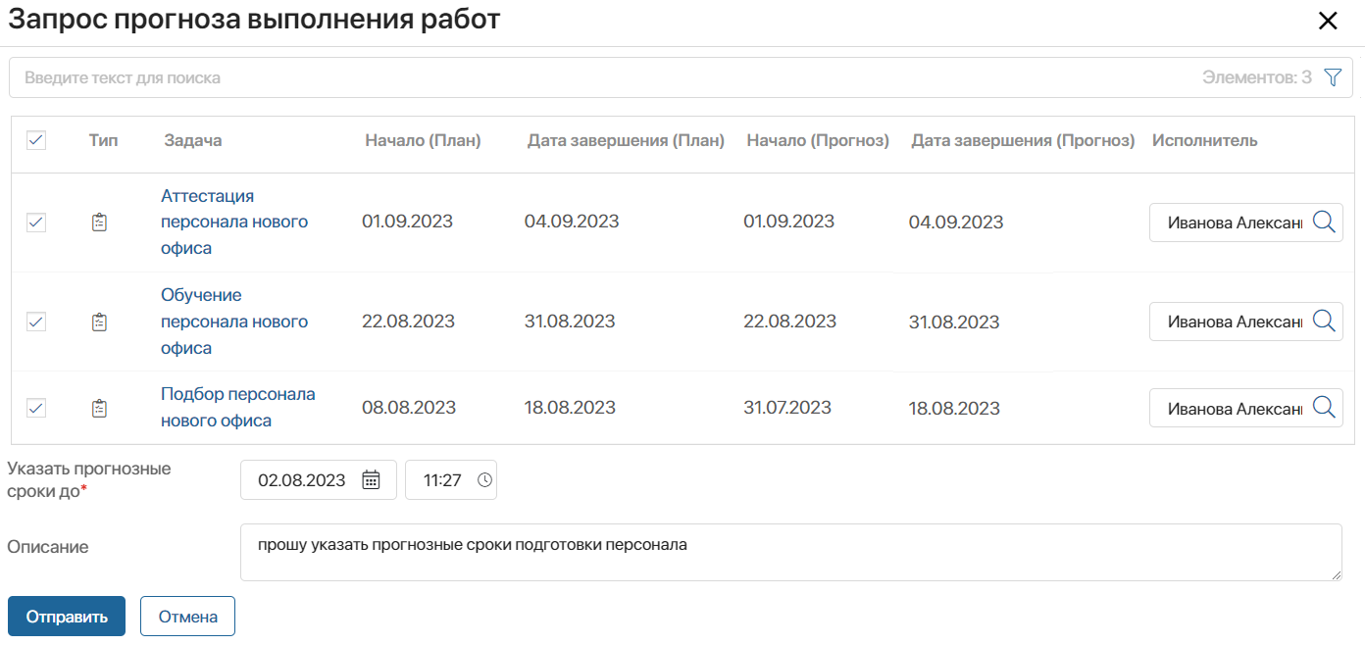
Task: Select planned start 08.08.2023 cell
Action: pos(409,408)
